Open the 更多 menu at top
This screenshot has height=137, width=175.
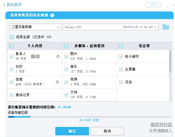(x=153, y=5)
